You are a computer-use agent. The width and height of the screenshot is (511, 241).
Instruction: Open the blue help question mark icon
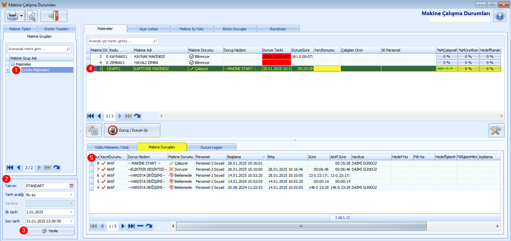pos(500,16)
